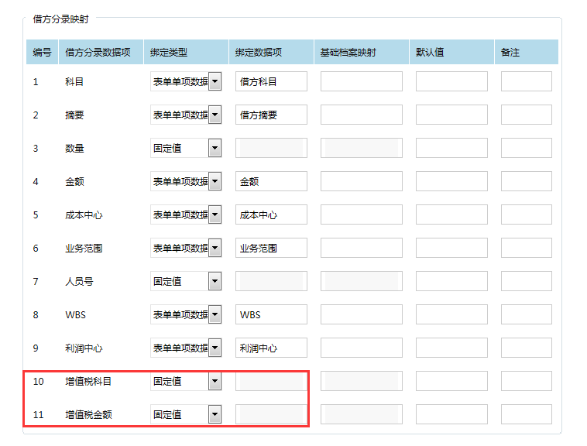This screenshot has height=446, width=587.
Task: Open binding type dropdown for 数量 row
Action: click(x=215, y=148)
